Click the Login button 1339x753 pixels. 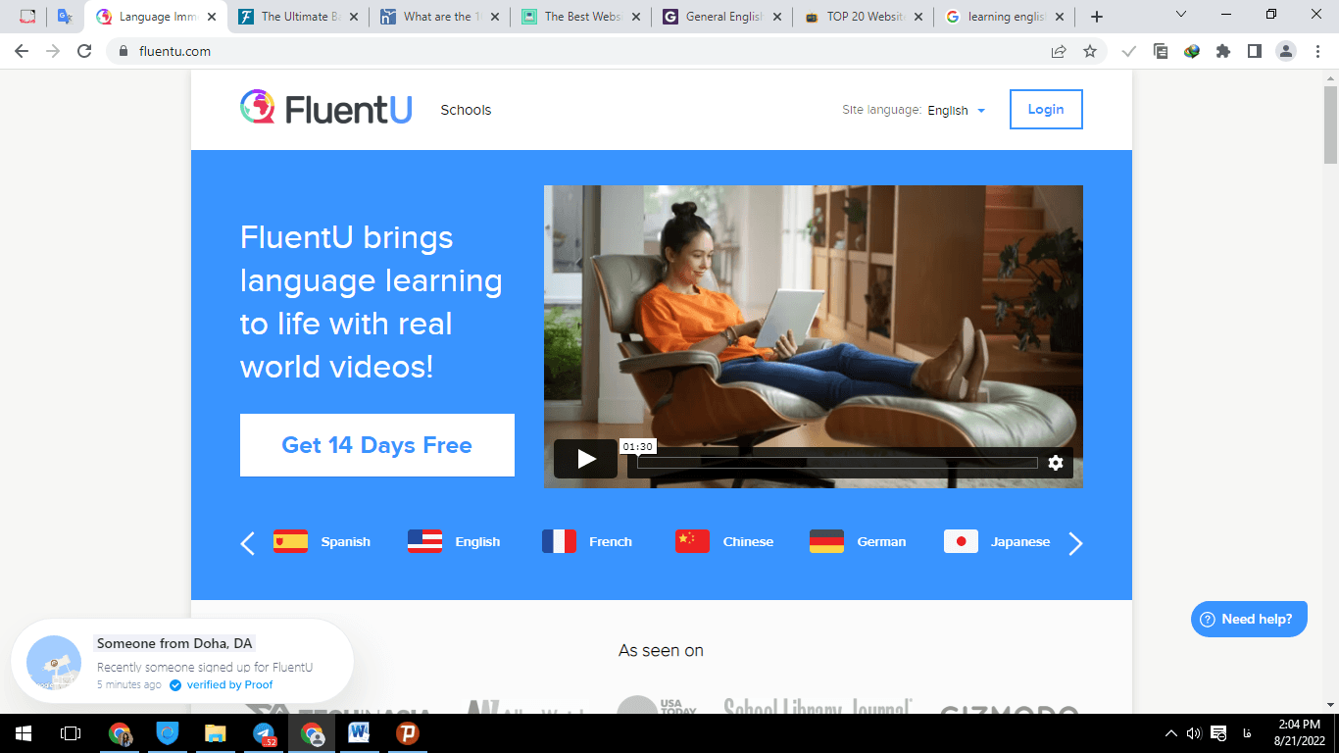[1045, 110]
